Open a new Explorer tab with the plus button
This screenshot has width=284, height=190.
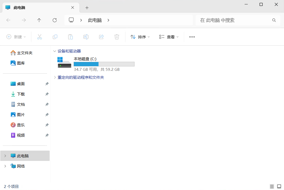(x=87, y=8)
